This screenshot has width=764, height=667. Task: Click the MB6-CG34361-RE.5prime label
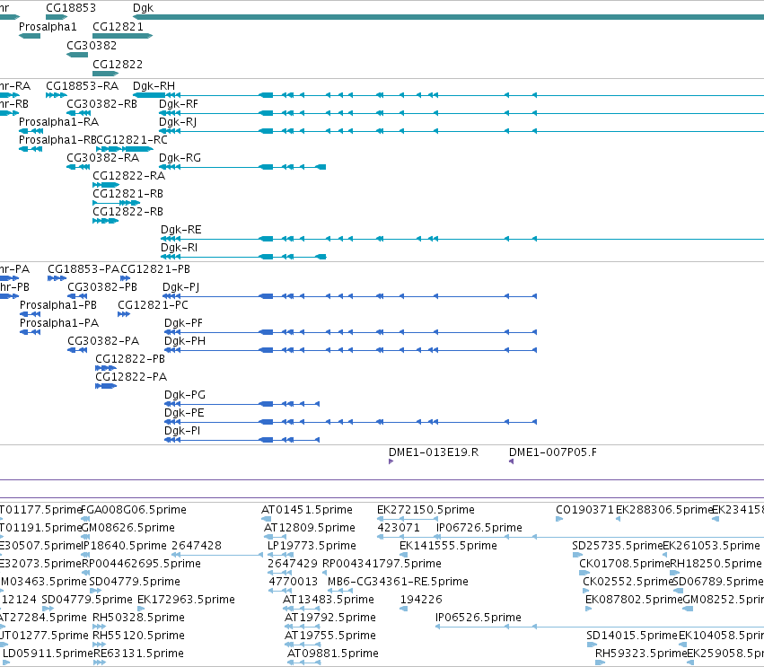click(x=398, y=582)
